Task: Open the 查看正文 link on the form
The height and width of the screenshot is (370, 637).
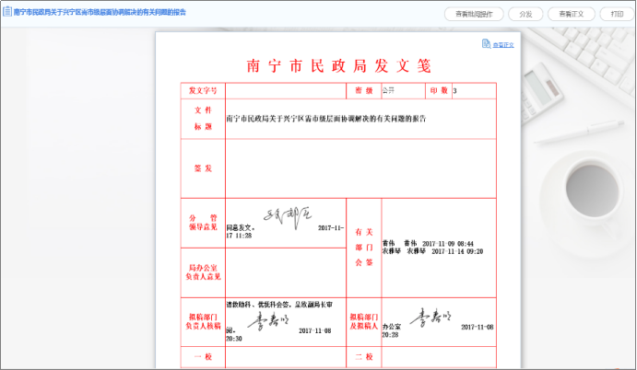Action: pos(502,44)
